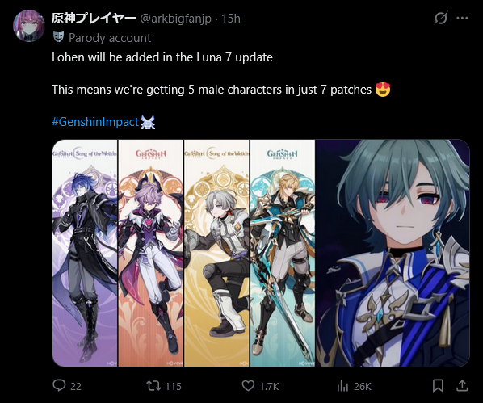Open the orange horned character card image
483x403 pixels.
[x=150, y=253]
